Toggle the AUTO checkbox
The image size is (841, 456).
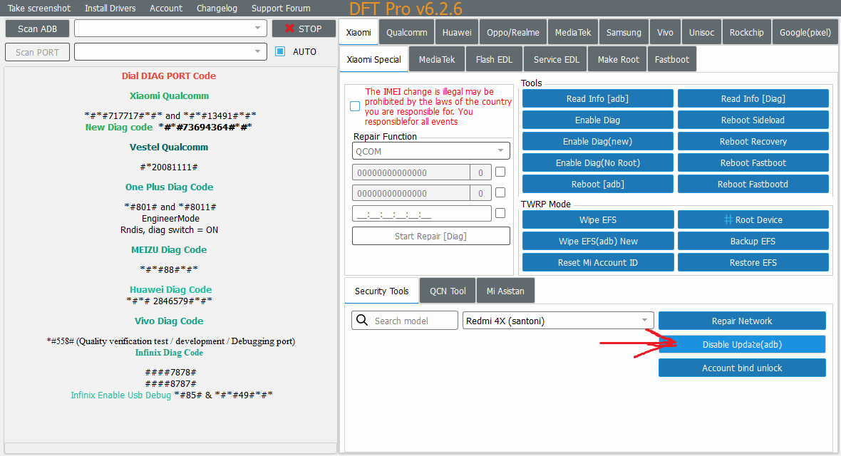(x=280, y=51)
